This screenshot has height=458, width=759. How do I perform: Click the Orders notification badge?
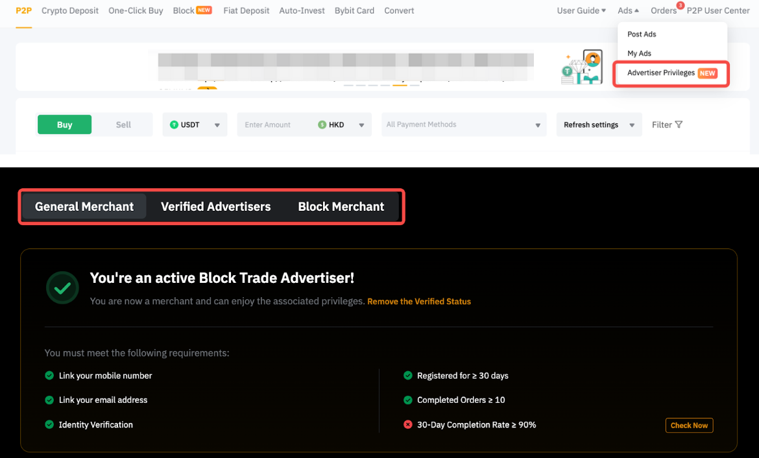coord(680,5)
